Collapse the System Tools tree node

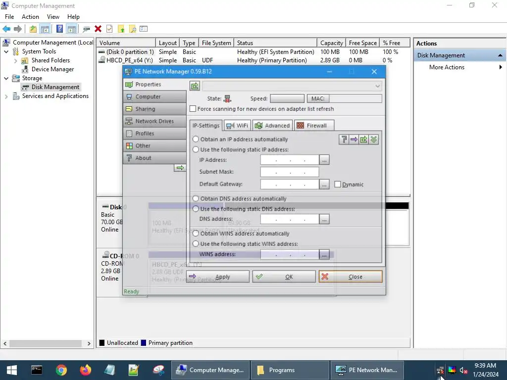click(x=6, y=51)
